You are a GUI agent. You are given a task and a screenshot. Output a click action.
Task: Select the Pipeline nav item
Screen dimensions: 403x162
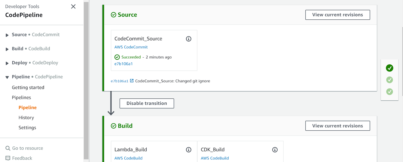click(27, 108)
